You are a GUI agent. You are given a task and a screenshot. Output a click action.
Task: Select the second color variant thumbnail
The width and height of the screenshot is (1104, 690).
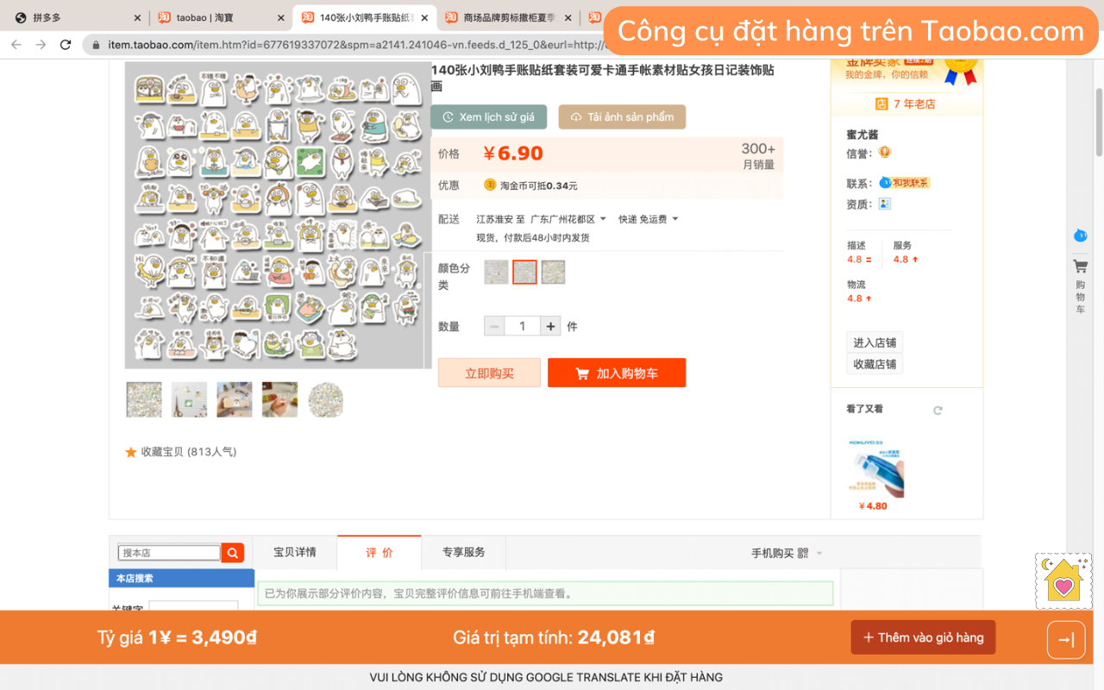click(524, 272)
